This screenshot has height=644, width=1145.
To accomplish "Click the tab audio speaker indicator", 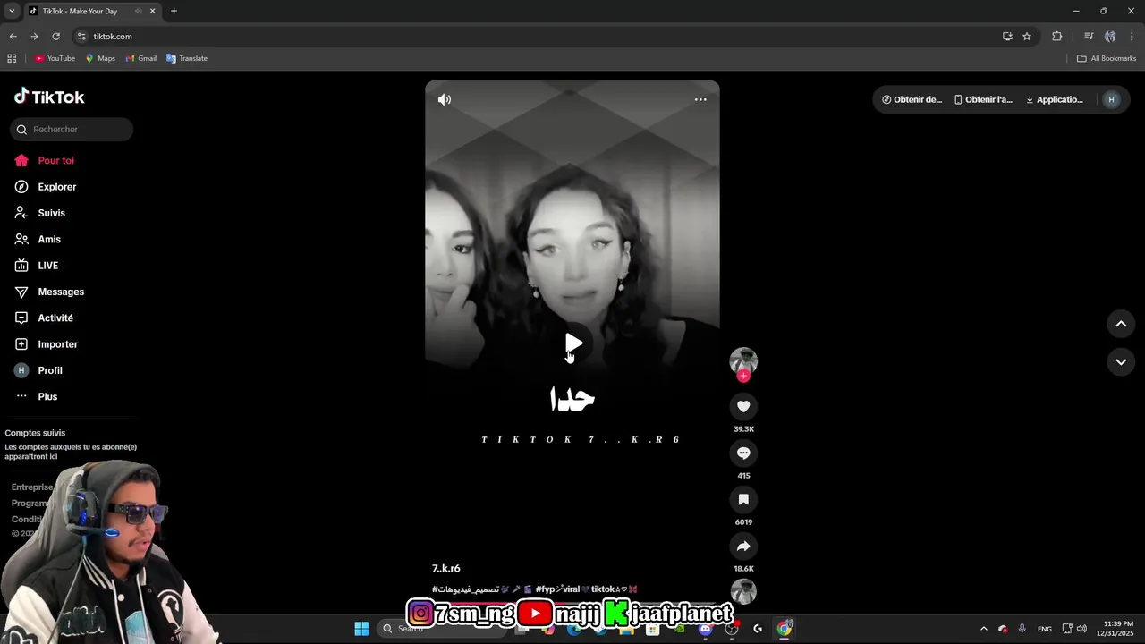I will (x=138, y=11).
